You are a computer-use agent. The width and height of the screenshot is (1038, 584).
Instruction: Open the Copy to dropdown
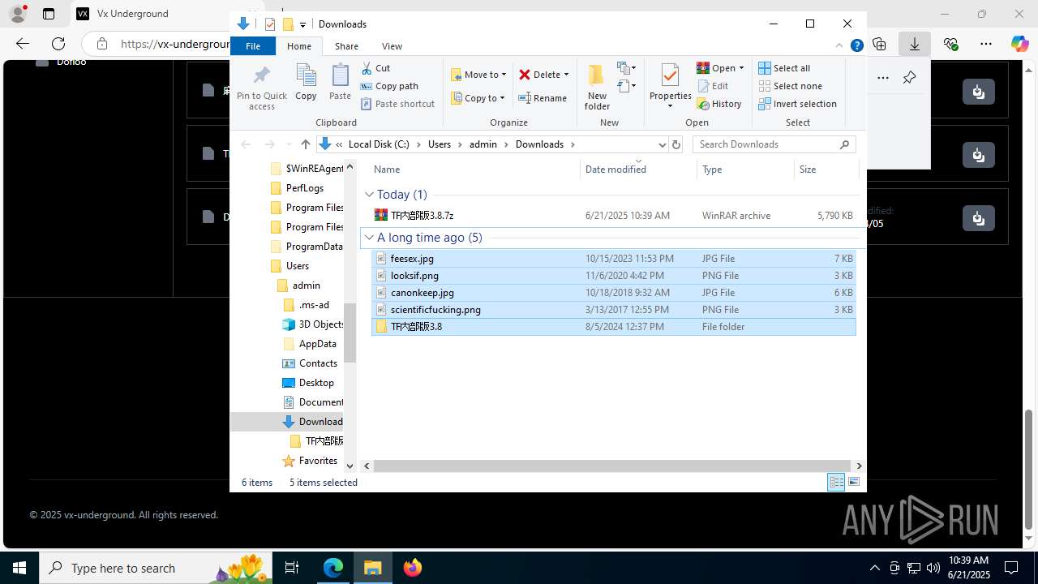pyautogui.click(x=478, y=98)
